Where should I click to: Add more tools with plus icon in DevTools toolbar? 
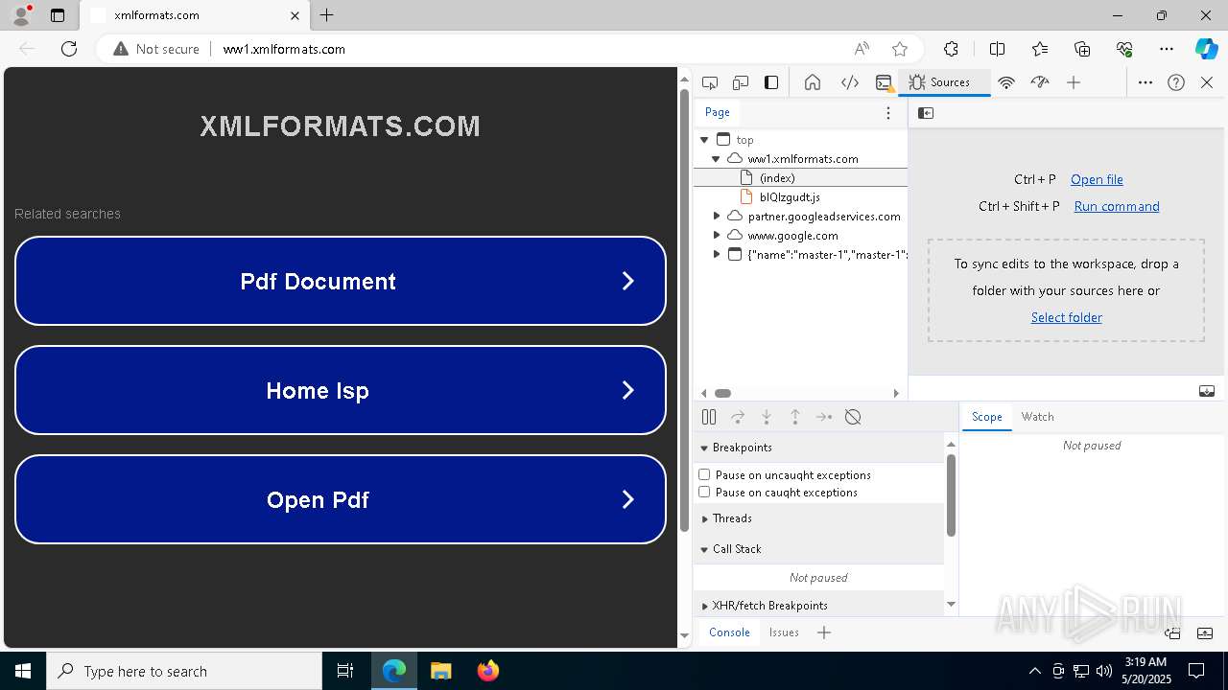point(1074,82)
